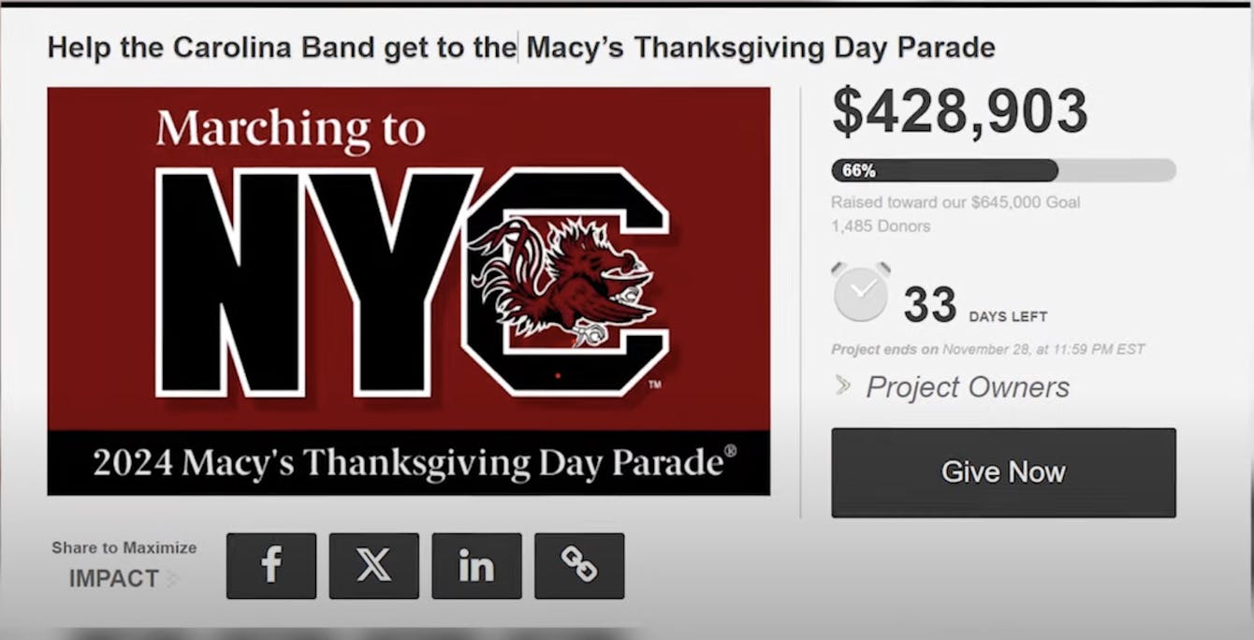Click the fundraising progress bar
This screenshot has width=1254, height=640.
tap(1003, 170)
